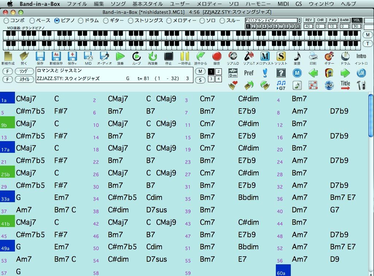
Task: Select the ベース radio button
Action: pos(32,21)
